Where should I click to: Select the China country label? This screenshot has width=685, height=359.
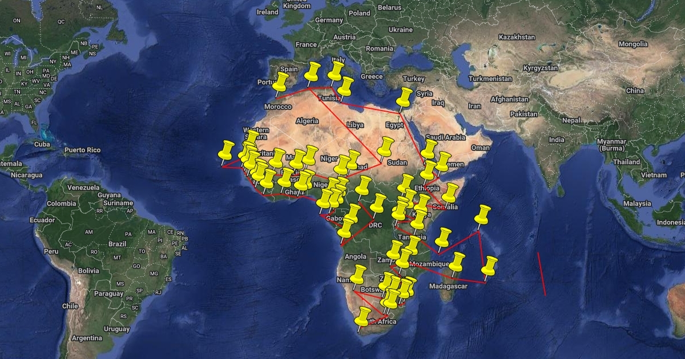(635, 91)
